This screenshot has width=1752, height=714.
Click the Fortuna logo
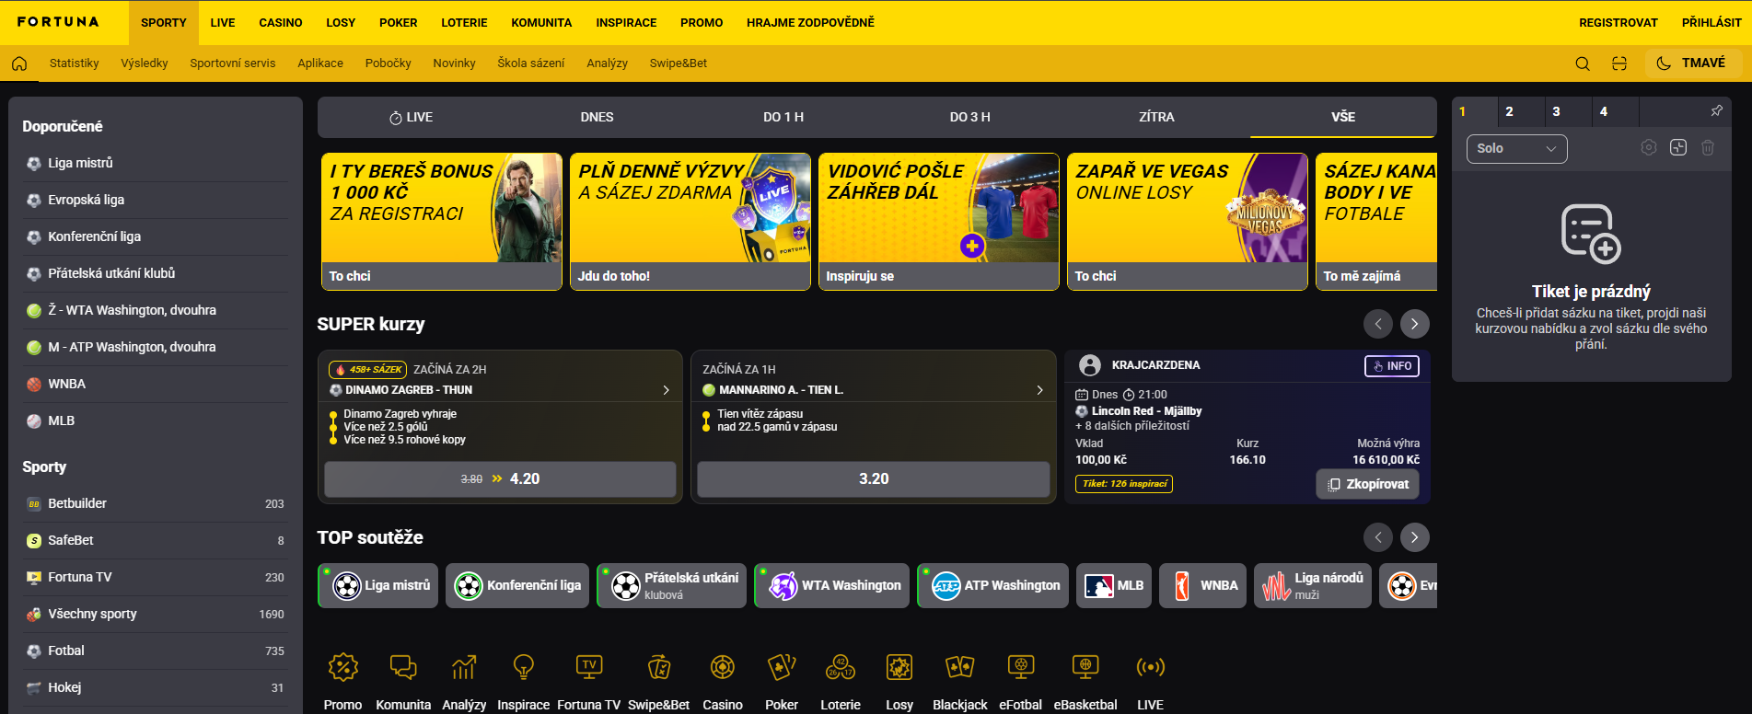coord(58,22)
